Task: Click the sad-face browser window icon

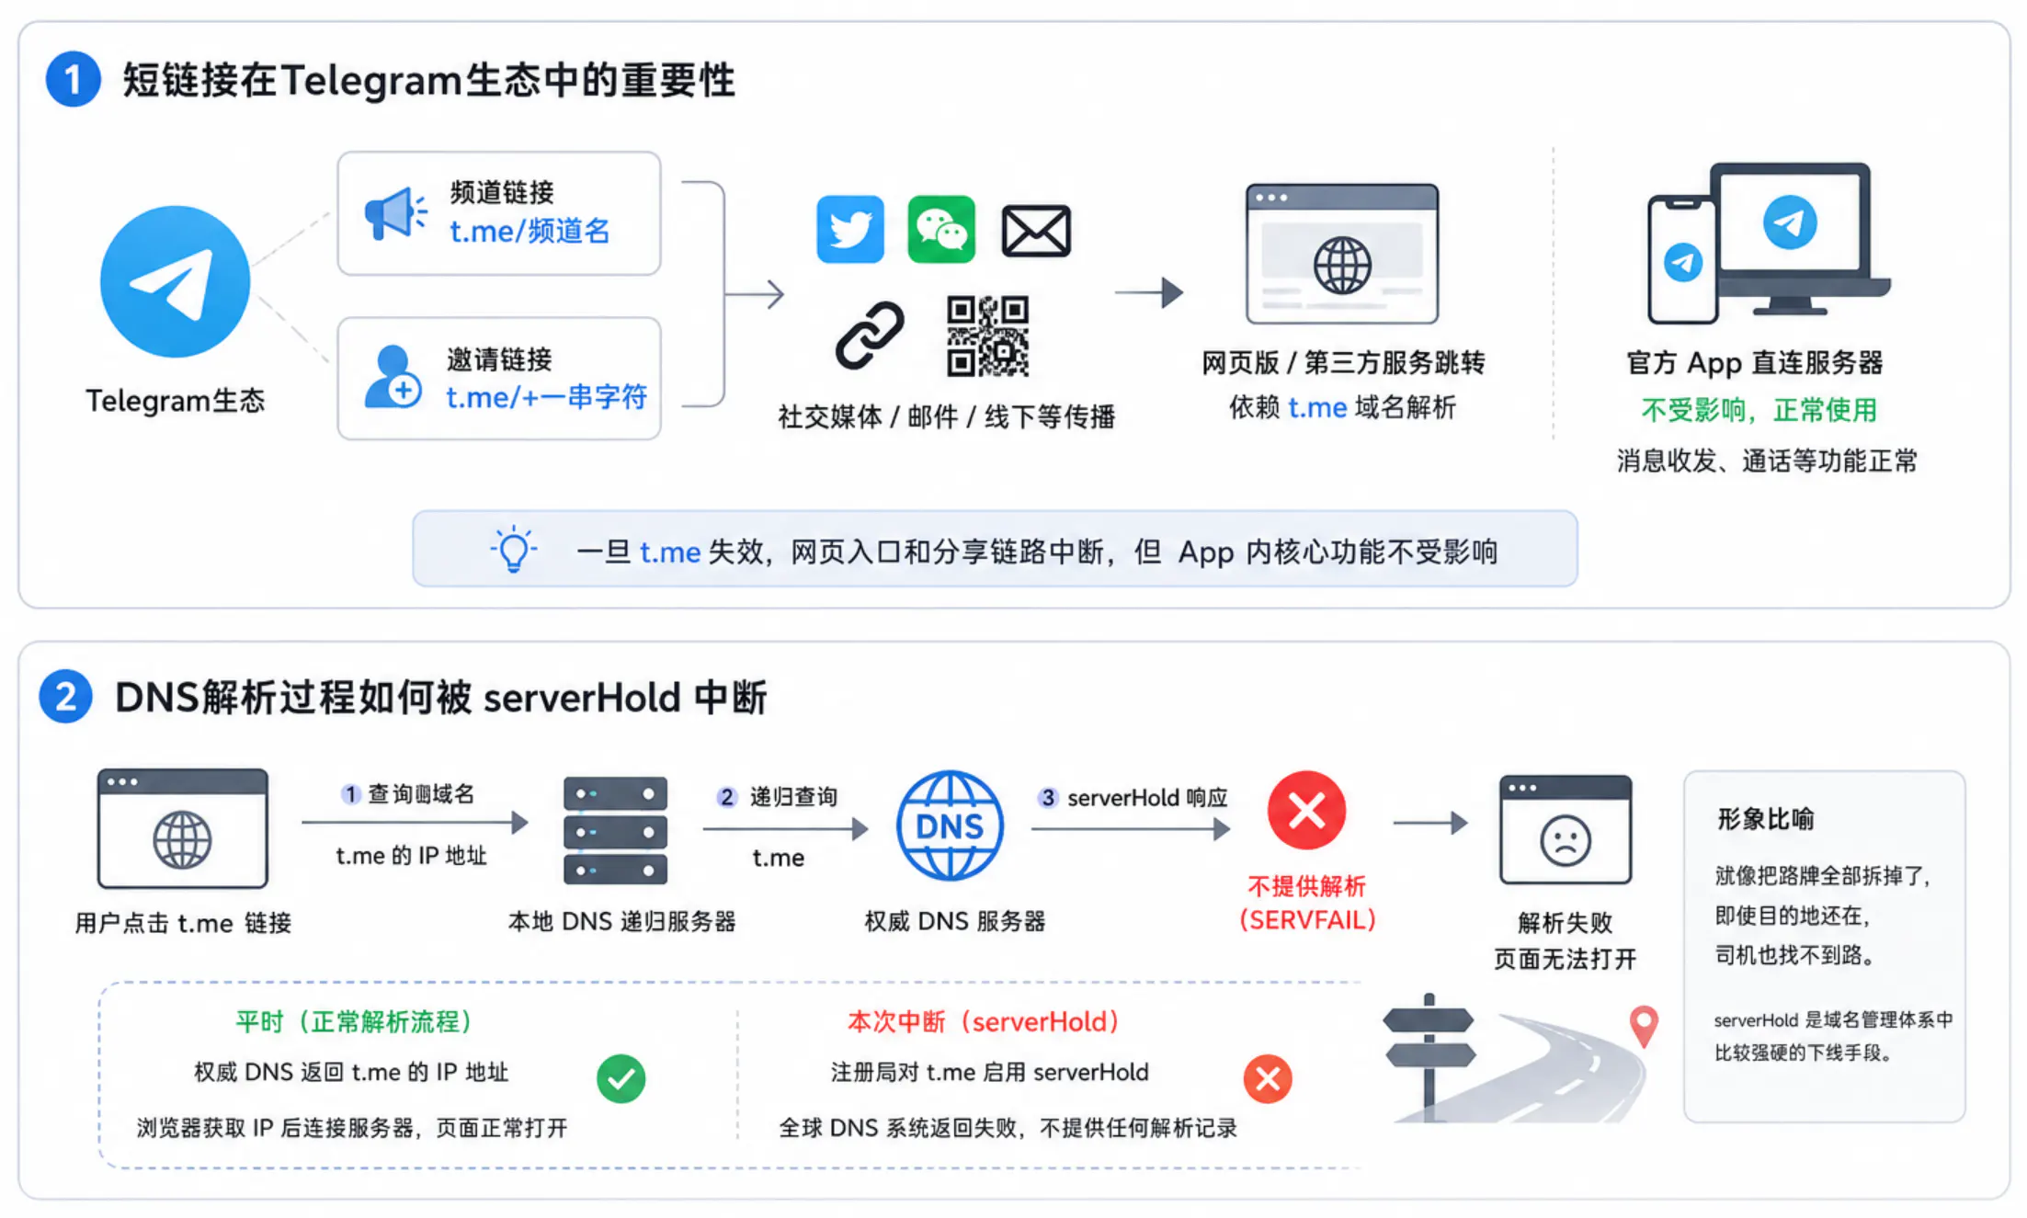Action: point(1566,829)
